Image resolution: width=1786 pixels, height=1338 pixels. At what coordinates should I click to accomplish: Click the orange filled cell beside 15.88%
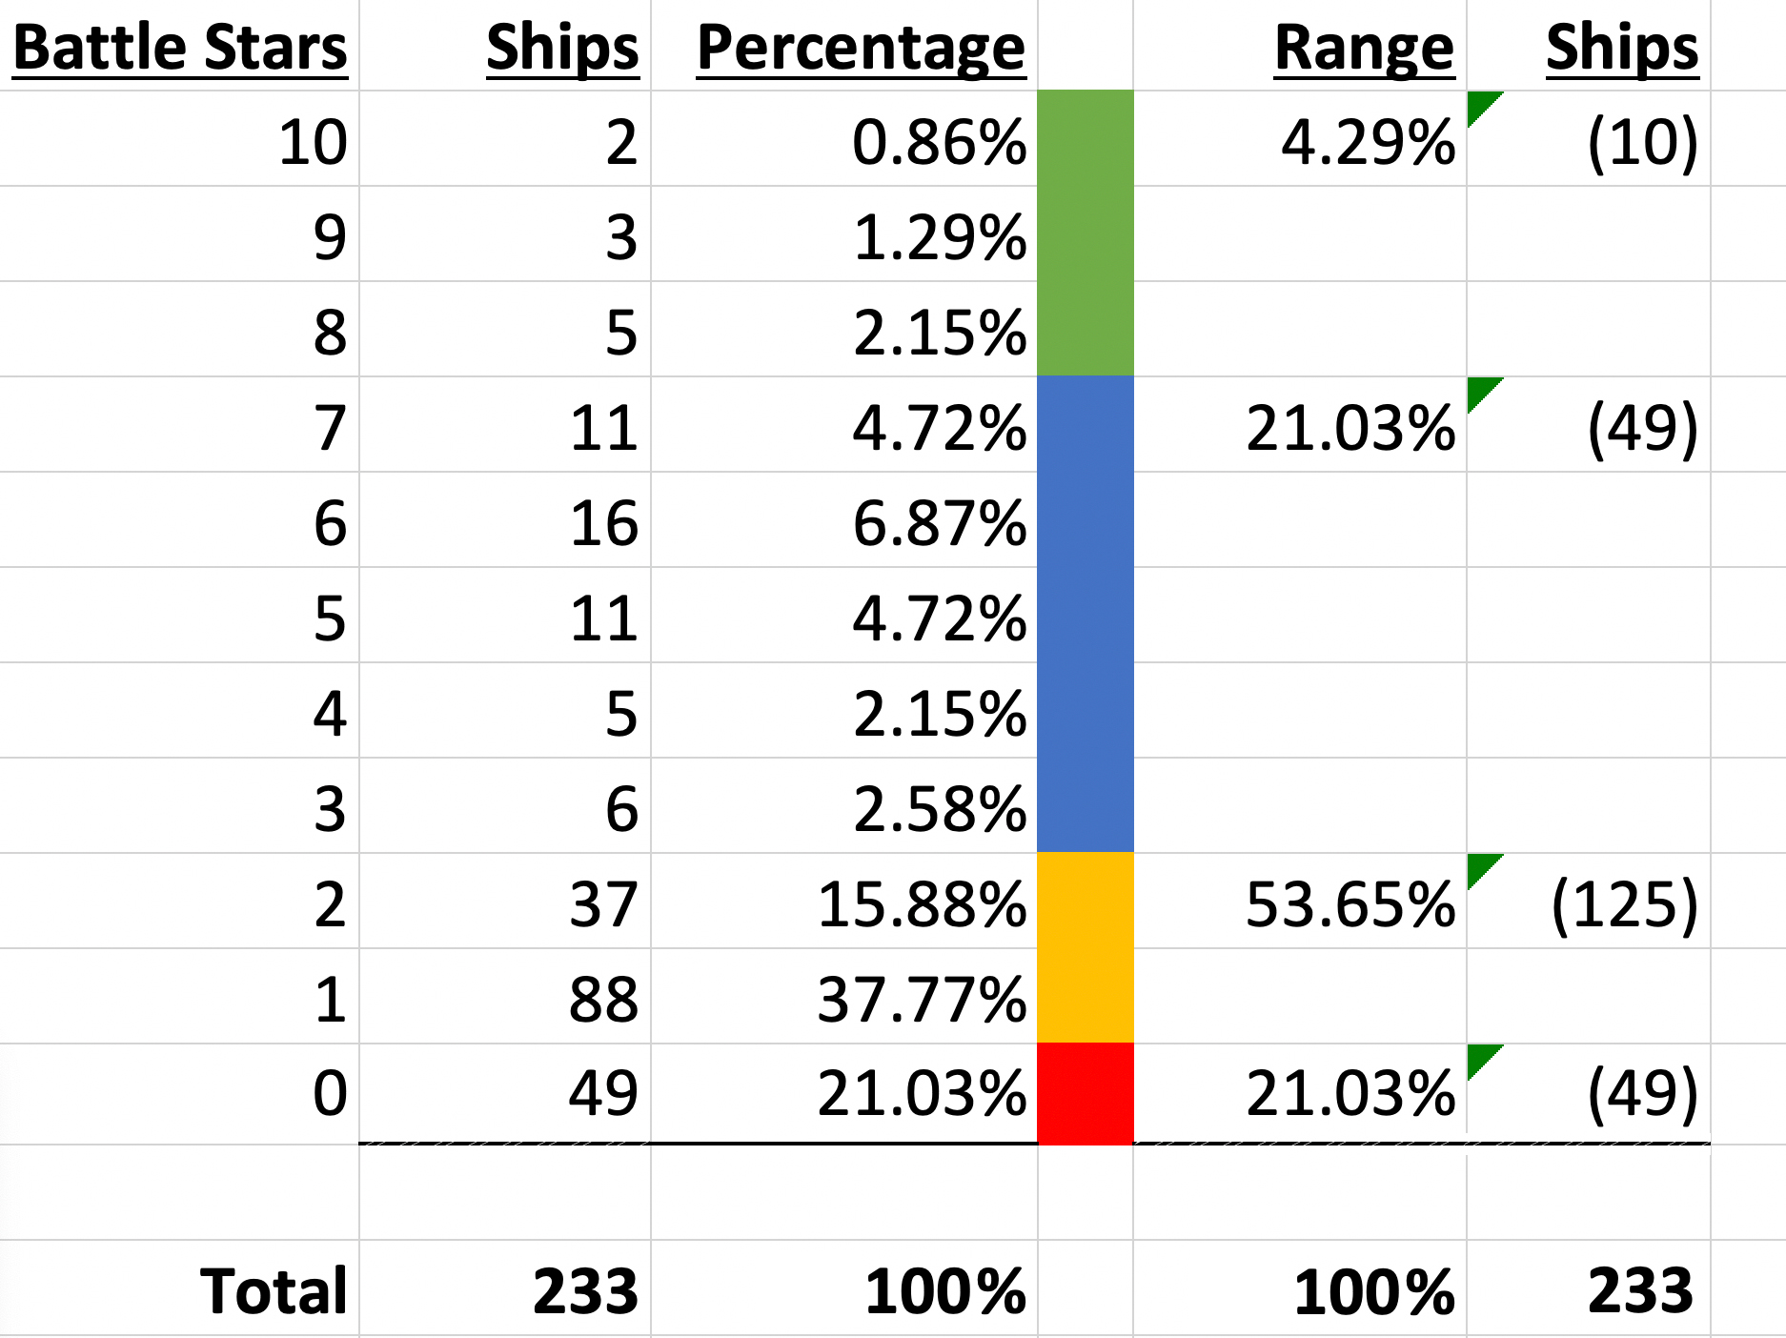point(1085,947)
